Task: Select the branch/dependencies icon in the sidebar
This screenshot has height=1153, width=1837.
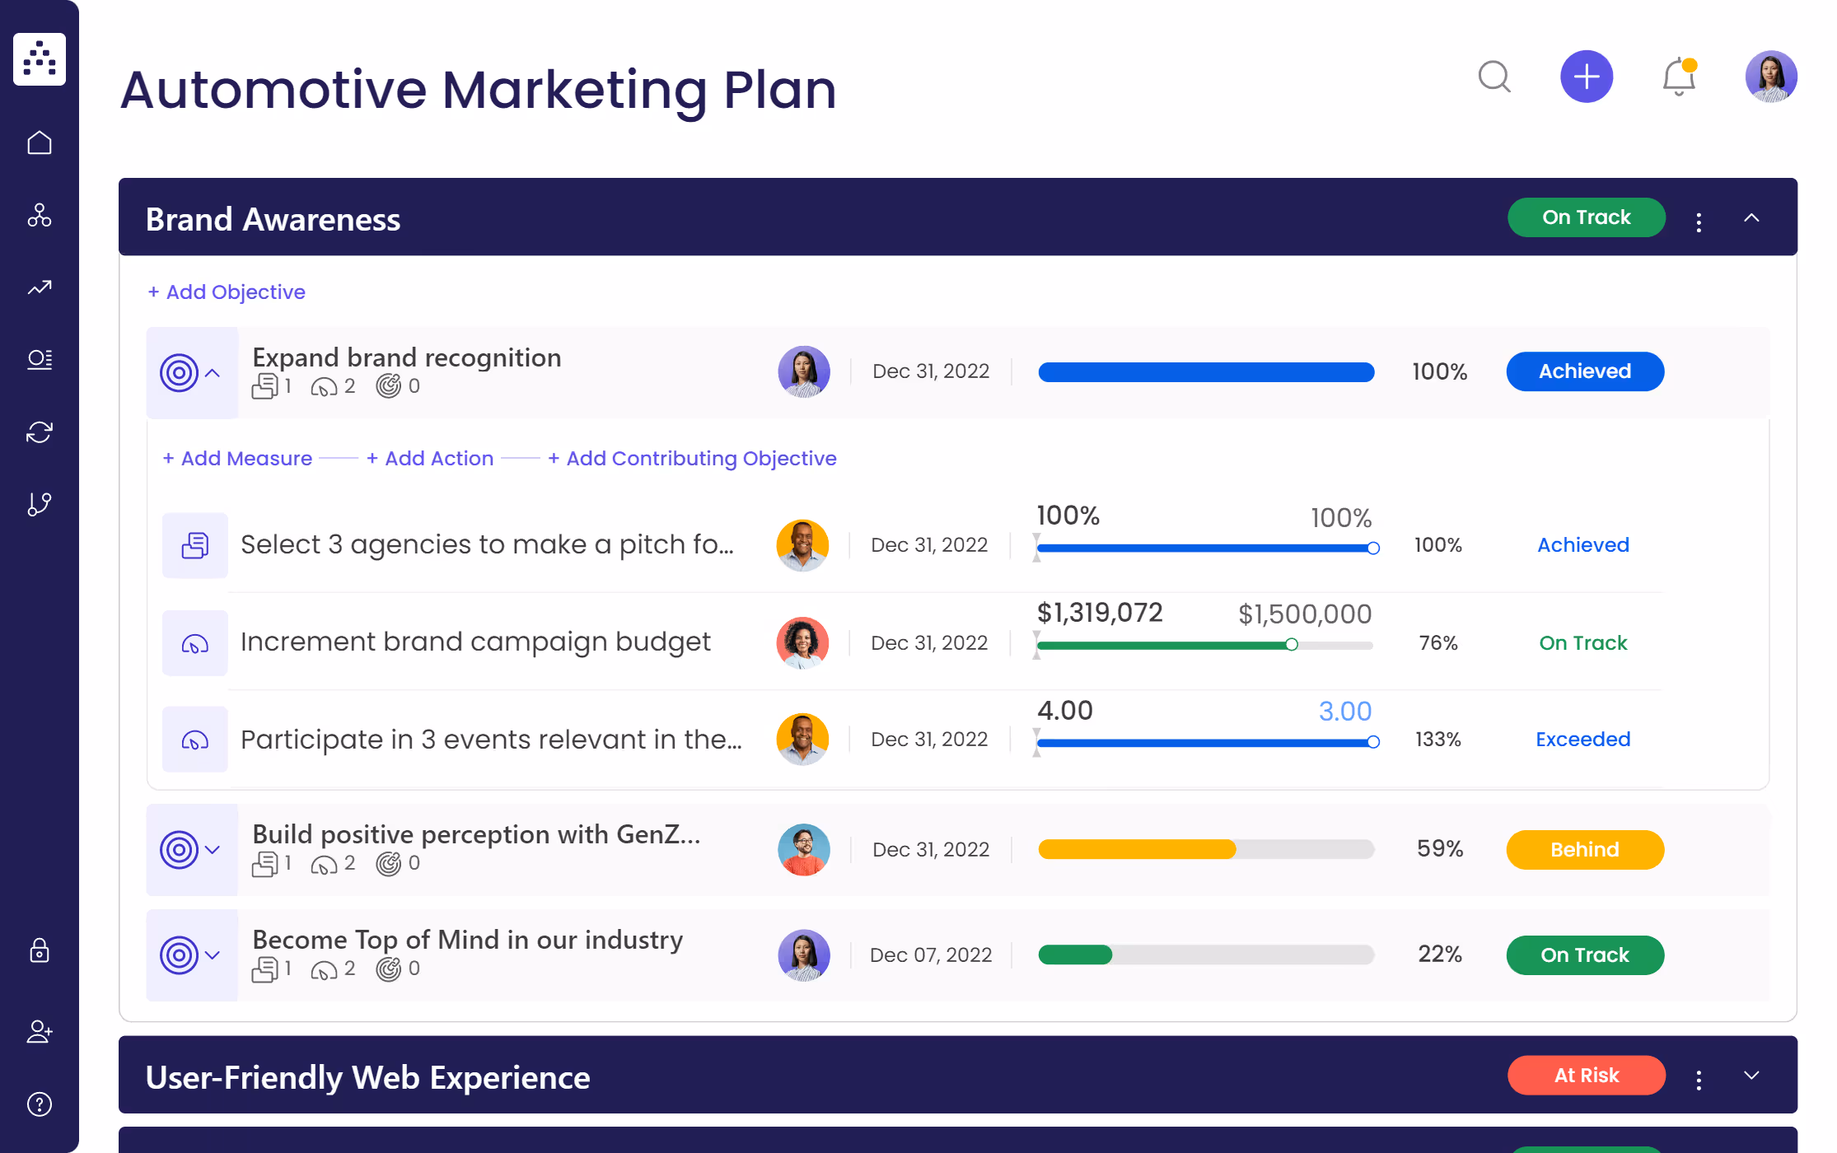Action: pos(40,503)
